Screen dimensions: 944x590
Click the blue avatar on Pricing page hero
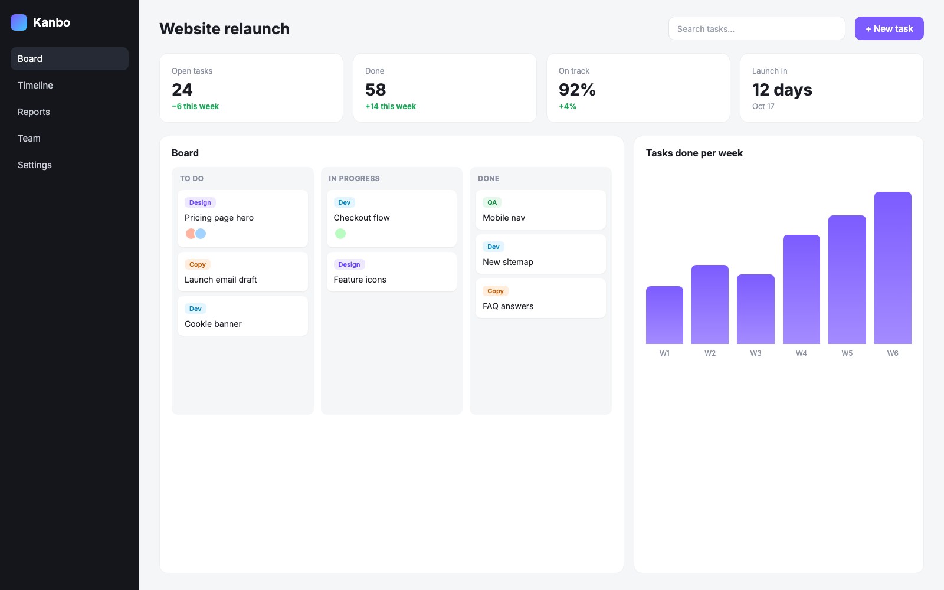click(x=201, y=234)
